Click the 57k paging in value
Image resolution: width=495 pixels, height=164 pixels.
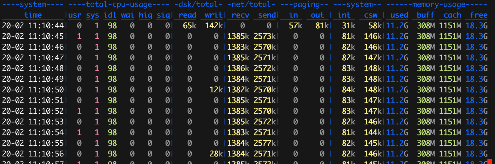295,26
